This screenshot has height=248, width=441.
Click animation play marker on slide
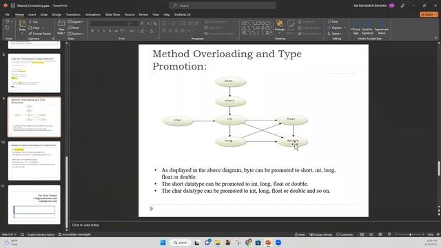click(152, 209)
